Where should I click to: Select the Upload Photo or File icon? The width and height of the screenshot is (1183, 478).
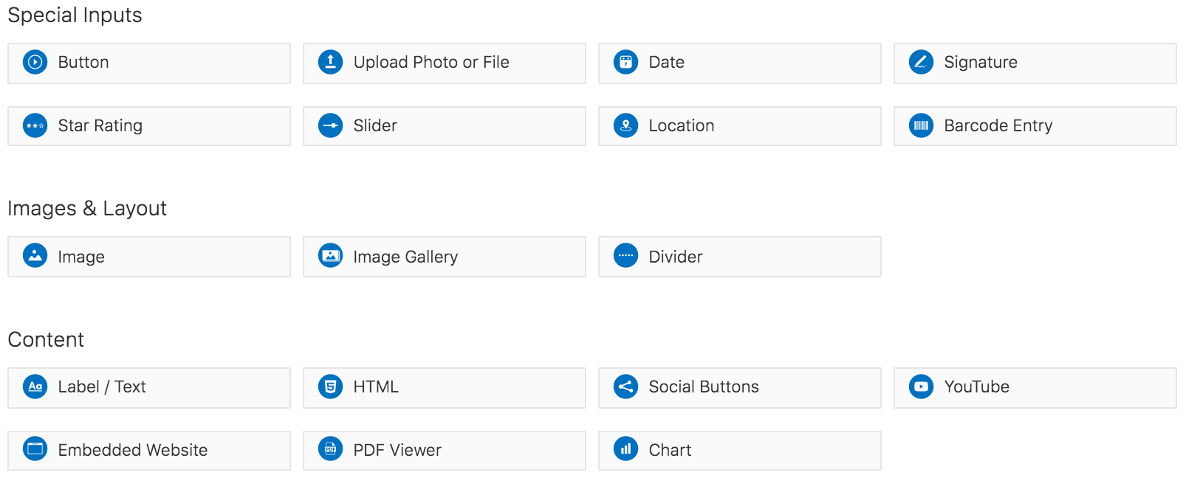coord(330,62)
